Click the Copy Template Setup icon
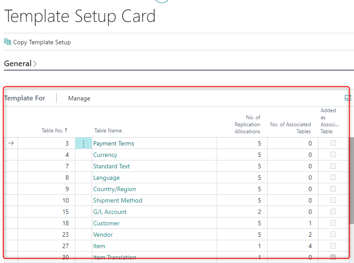This screenshot has height=263, width=354. pos(7,42)
